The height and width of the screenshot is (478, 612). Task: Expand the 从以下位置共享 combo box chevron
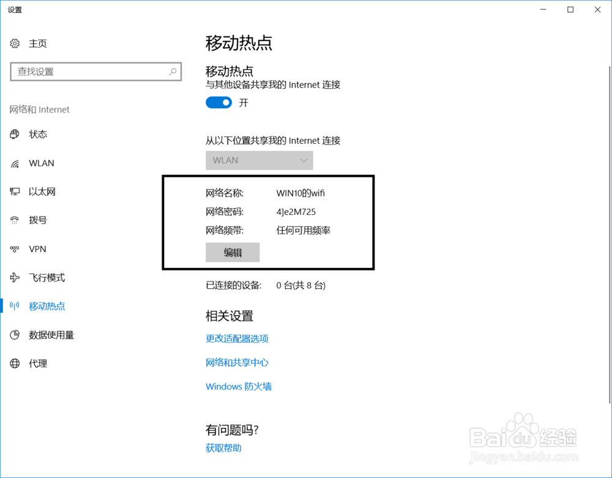pos(304,160)
